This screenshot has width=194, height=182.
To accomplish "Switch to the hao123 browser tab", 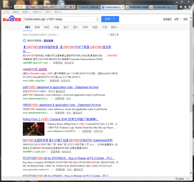I will (89, 7).
